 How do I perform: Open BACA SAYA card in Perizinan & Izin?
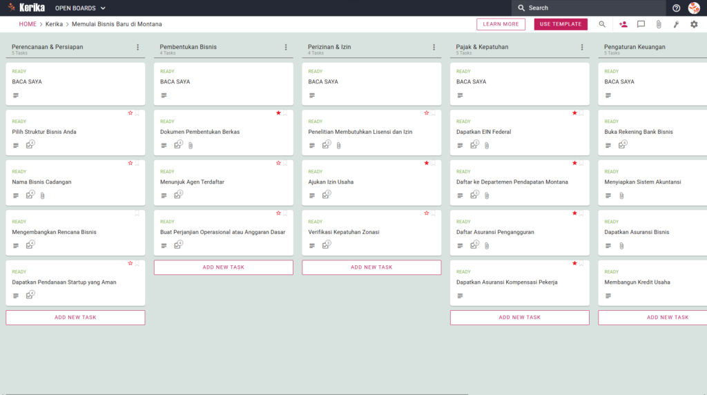pos(371,84)
